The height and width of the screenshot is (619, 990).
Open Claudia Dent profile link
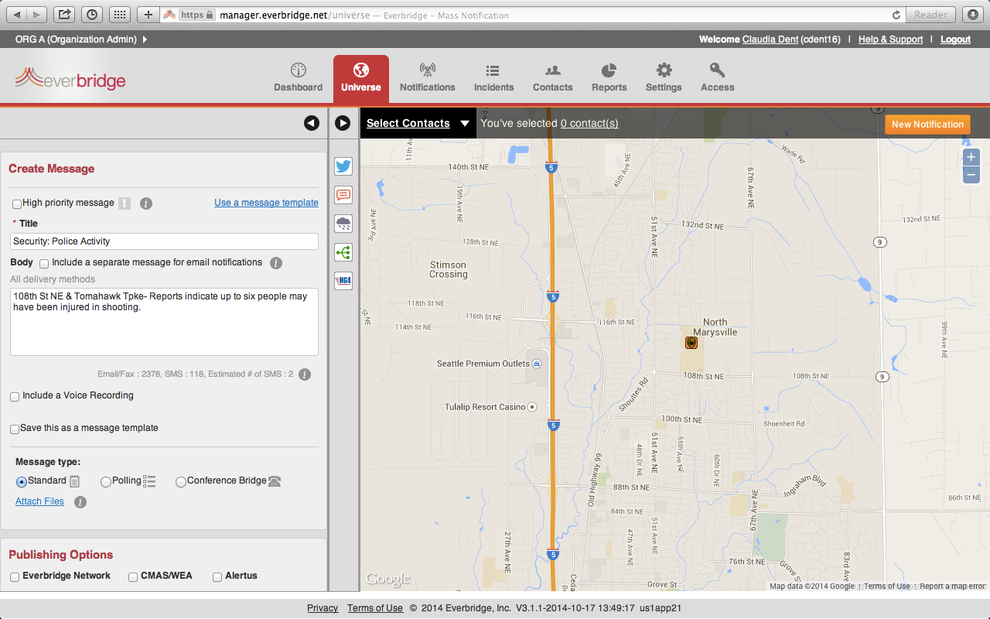[x=770, y=39]
